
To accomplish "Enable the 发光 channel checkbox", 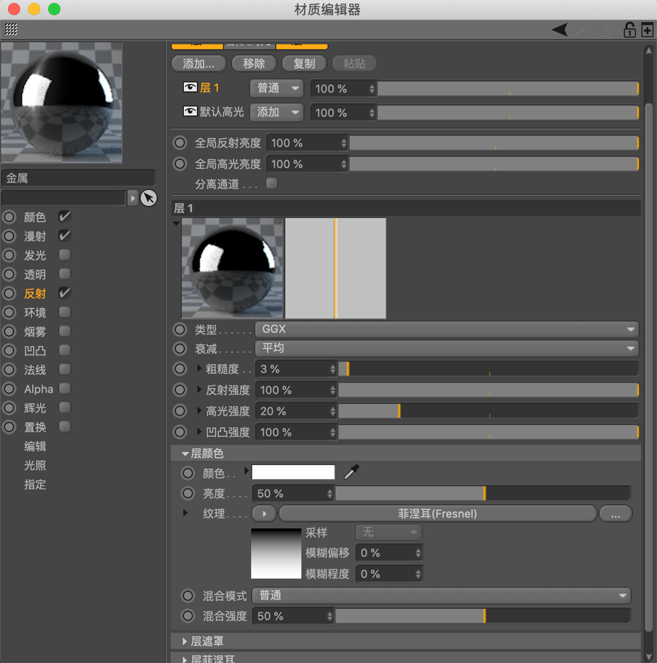I will point(64,254).
